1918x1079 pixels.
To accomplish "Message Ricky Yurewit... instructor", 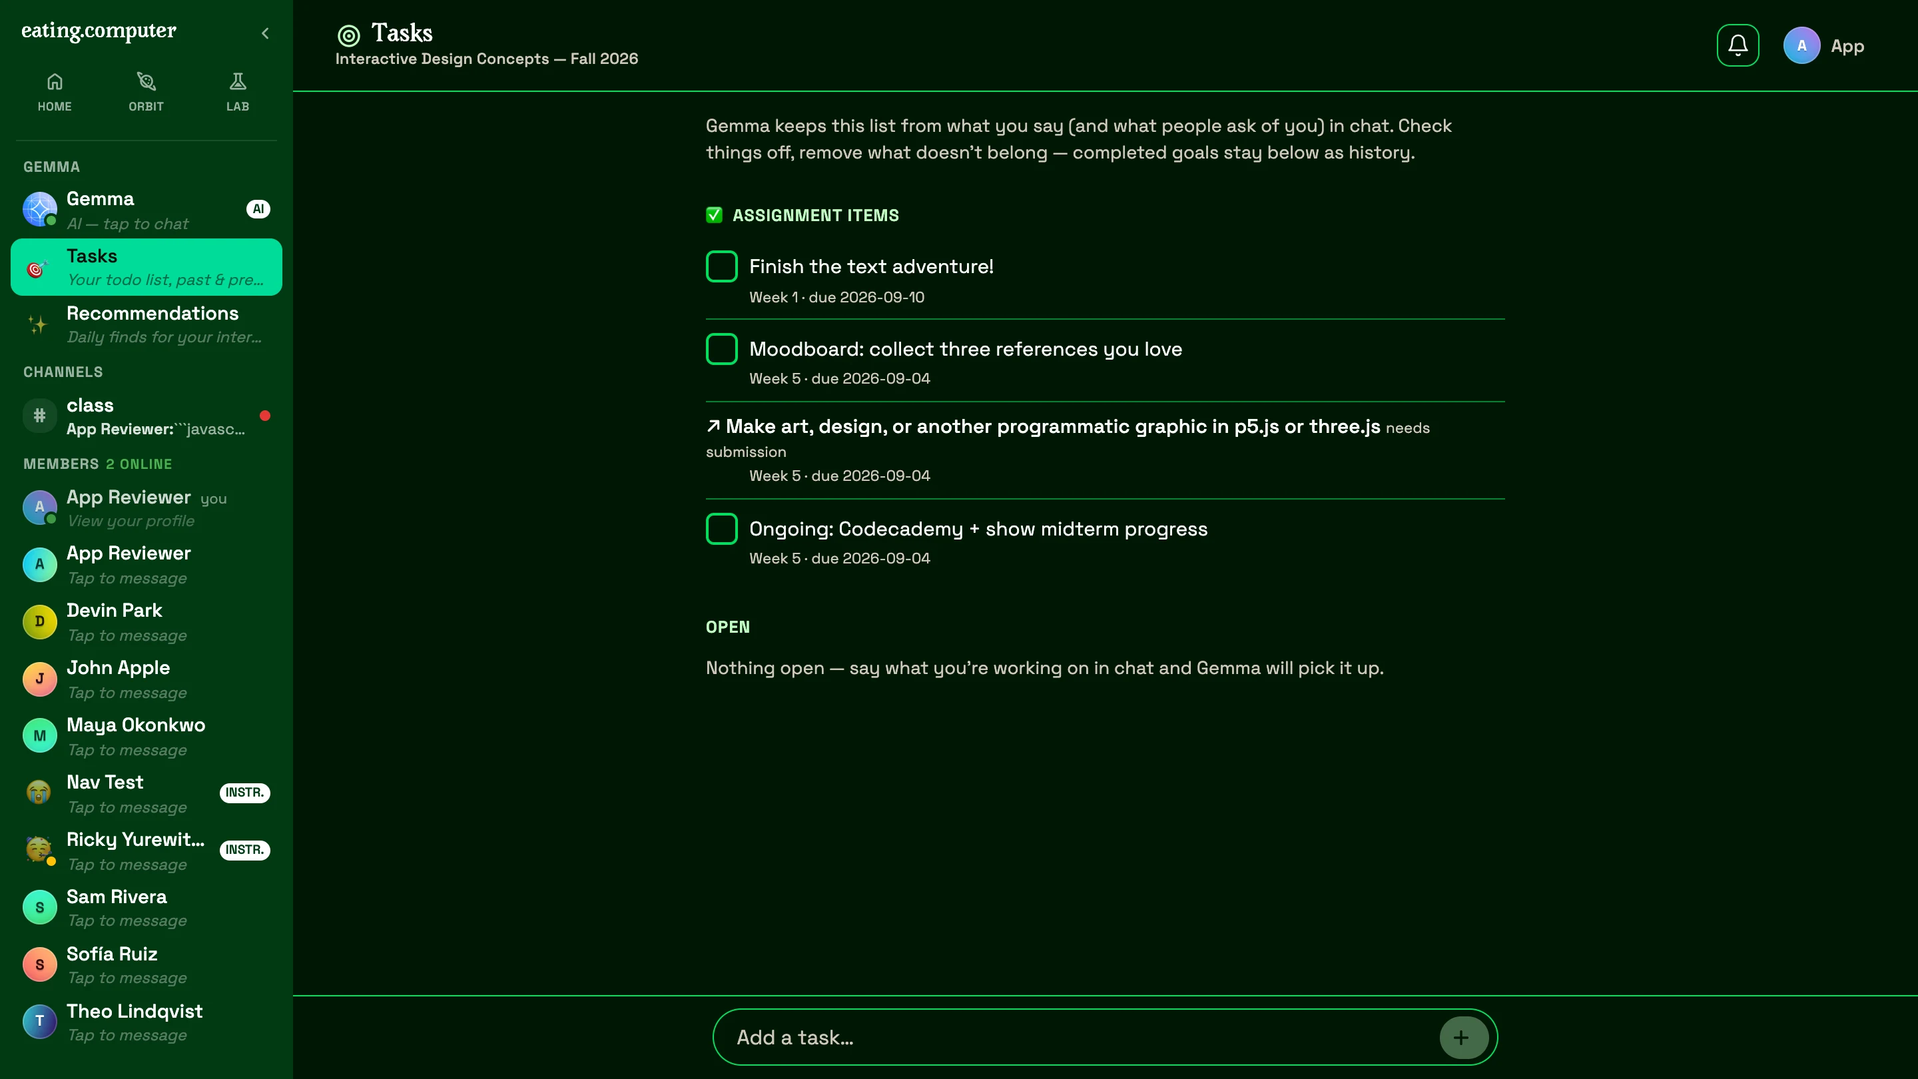I will (x=146, y=851).
